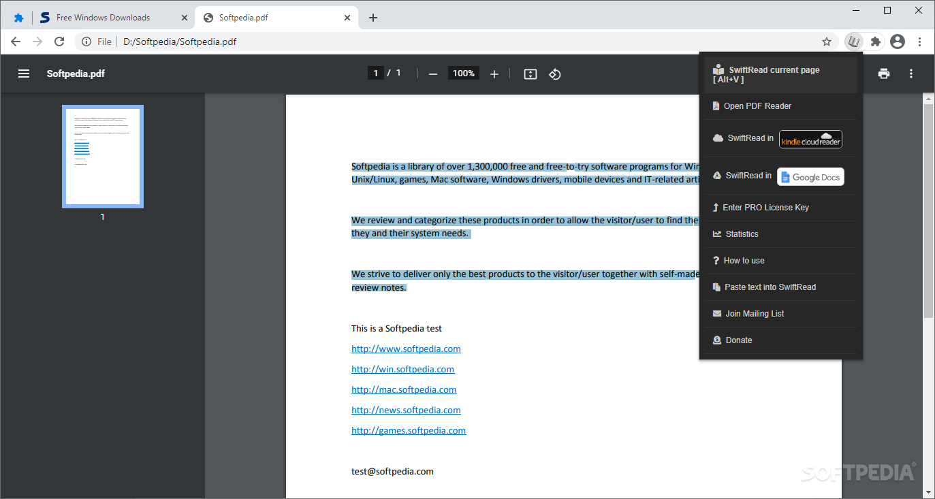Open the http://www.softpedia.com link
Viewport: 935px width, 499px height.
tap(406, 349)
